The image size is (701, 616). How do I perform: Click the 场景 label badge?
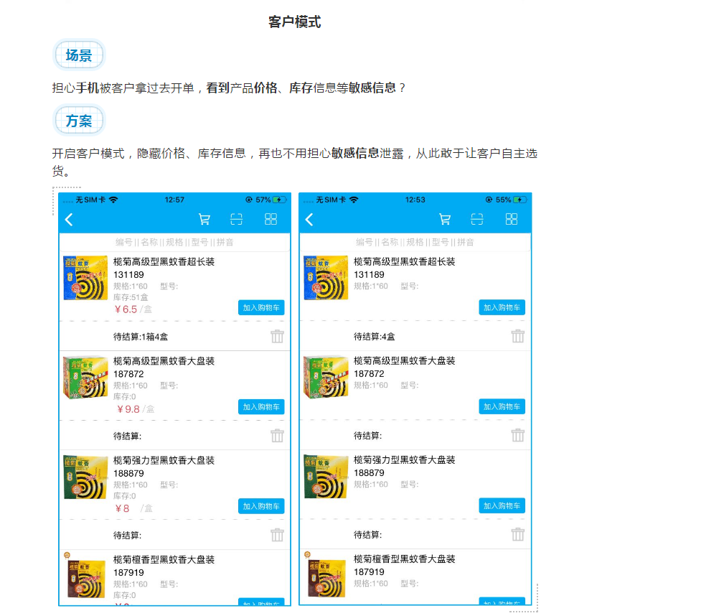click(79, 55)
